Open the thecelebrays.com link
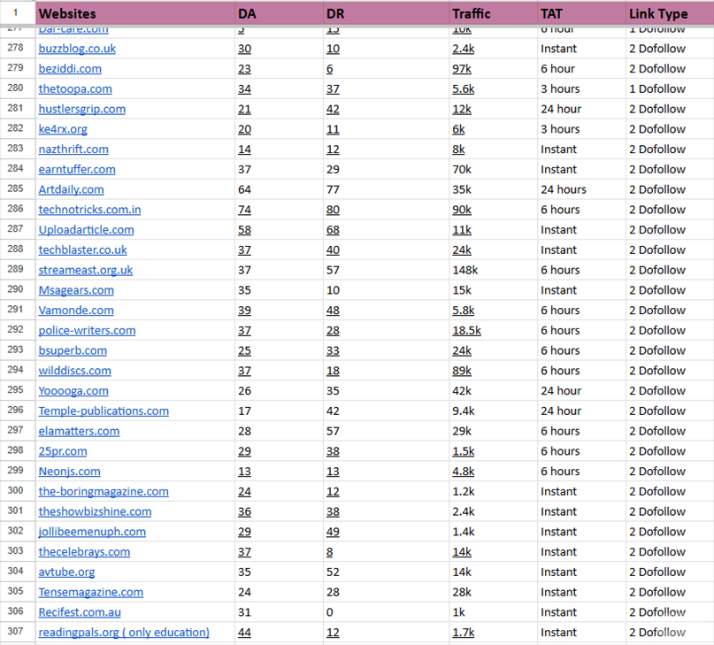Screen dimensions: 714x645 [x=84, y=551]
